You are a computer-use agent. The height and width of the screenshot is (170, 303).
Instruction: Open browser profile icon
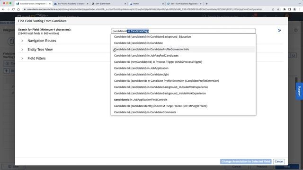click(x=294, y=9)
